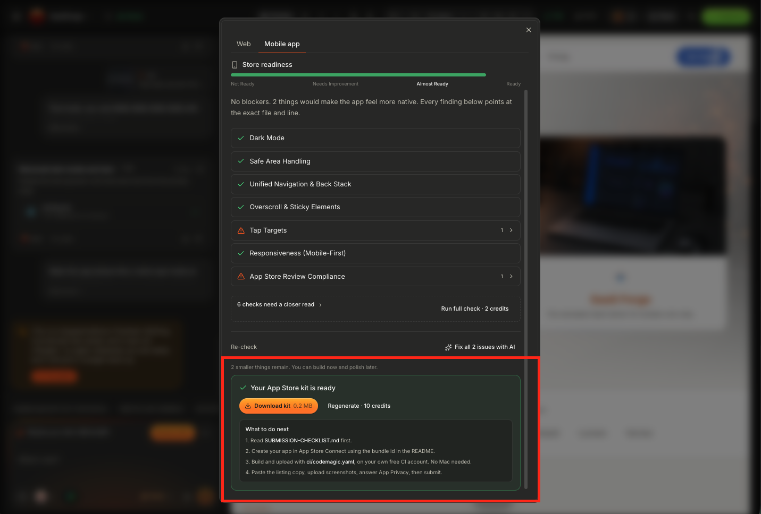The height and width of the screenshot is (514, 761).
Task: Click the Tap Targets warning triangle icon
Action: tap(241, 230)
